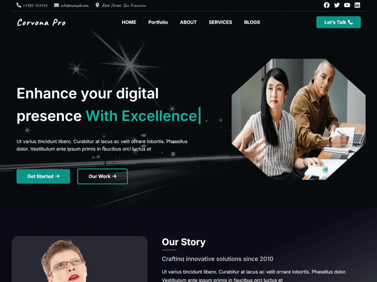This screenshot has width=377, height=282.
Task: Click the info@example.com email link
Action: [x=75, y=5]
